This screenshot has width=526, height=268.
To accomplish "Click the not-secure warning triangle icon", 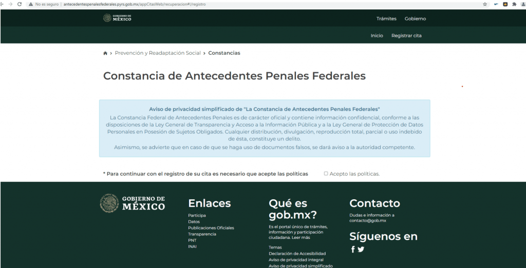I will 31,4.
